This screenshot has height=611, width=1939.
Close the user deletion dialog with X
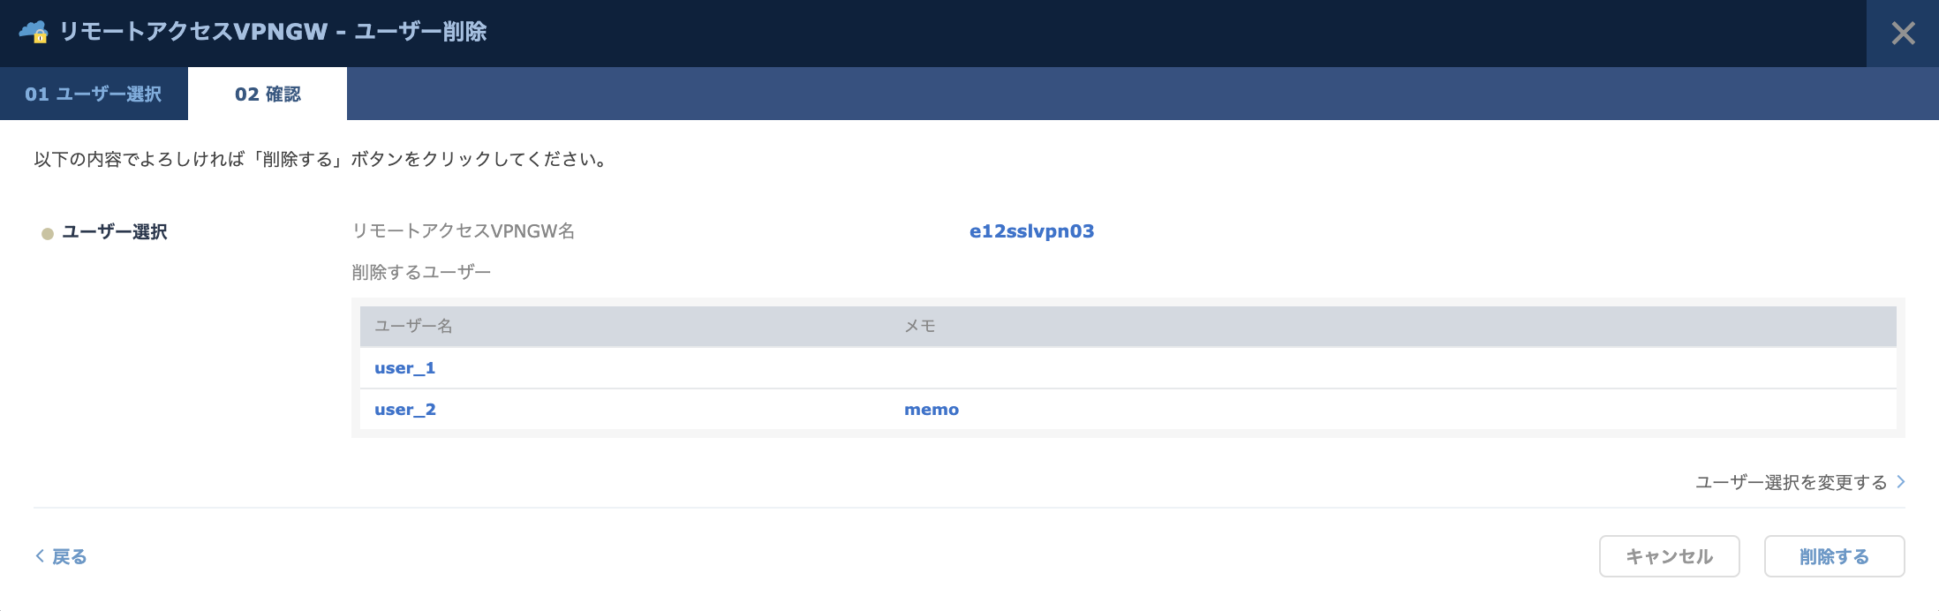[1903, 34]
